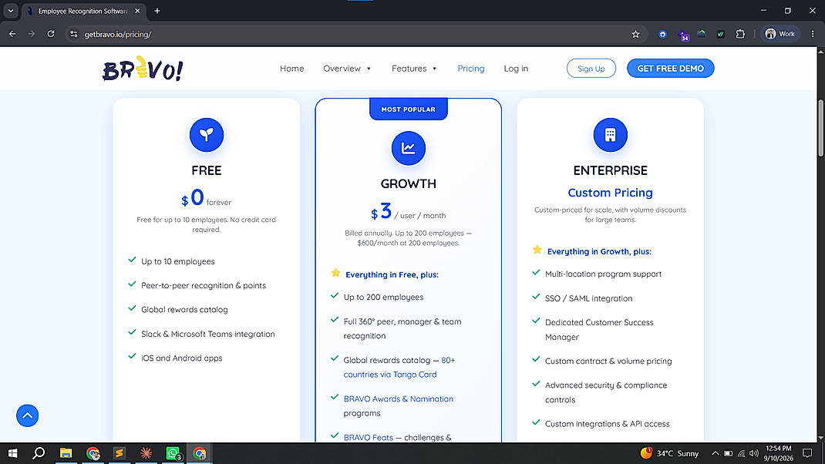Viewport: 825px width, 464px height.
Task: Click the Growth plan chart icon
Action: (x=409, y=148)
